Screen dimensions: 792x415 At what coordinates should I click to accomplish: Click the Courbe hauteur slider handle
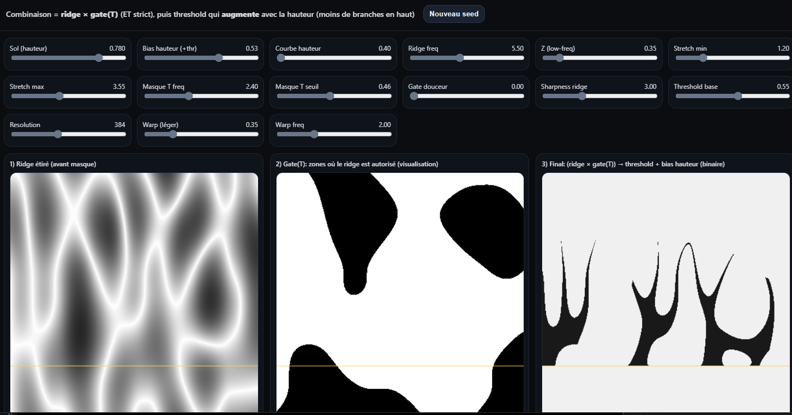click(x=281, y=58)
